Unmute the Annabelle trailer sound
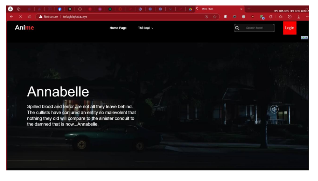The image size is (318, 181). click(x=274, y=109)
